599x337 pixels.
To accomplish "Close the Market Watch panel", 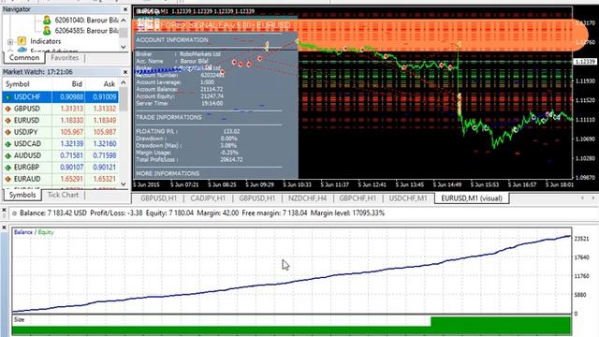I will coord(125,72).
